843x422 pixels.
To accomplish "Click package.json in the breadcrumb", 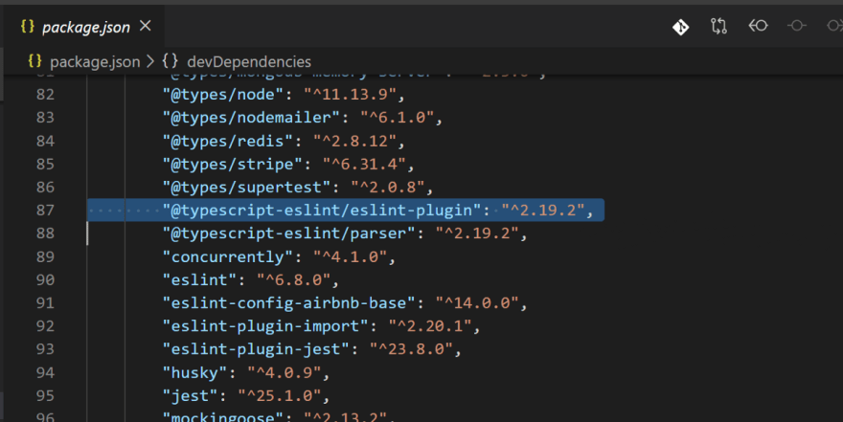I will click(x=95, y=62).
